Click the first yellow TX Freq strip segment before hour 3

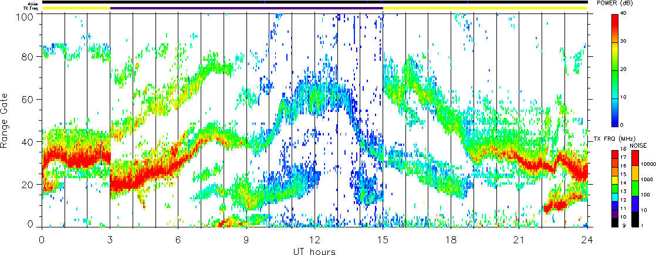[x=76, y=8]
